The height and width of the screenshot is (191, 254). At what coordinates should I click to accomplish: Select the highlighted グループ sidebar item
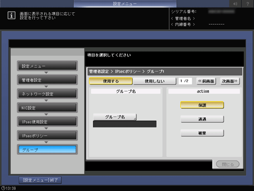coord(47,150)
